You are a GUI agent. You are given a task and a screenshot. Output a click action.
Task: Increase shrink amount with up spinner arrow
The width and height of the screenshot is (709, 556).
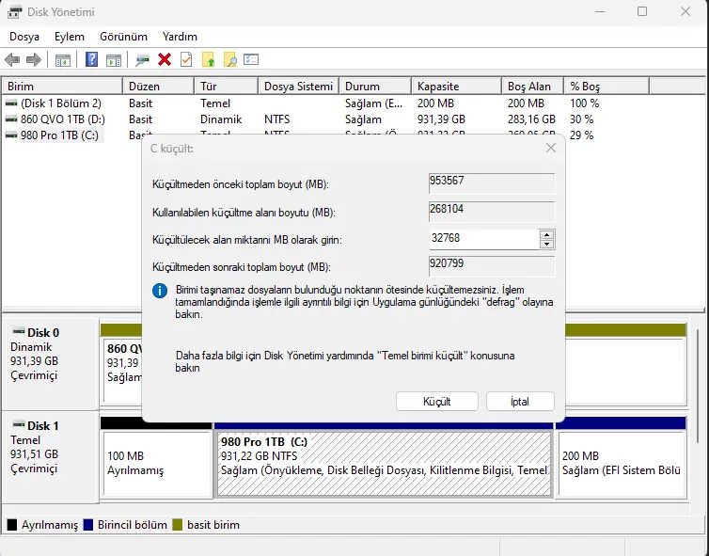(x=547, y=234)
